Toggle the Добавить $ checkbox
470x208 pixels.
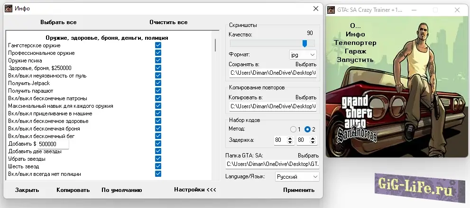[x=158, y=143]
